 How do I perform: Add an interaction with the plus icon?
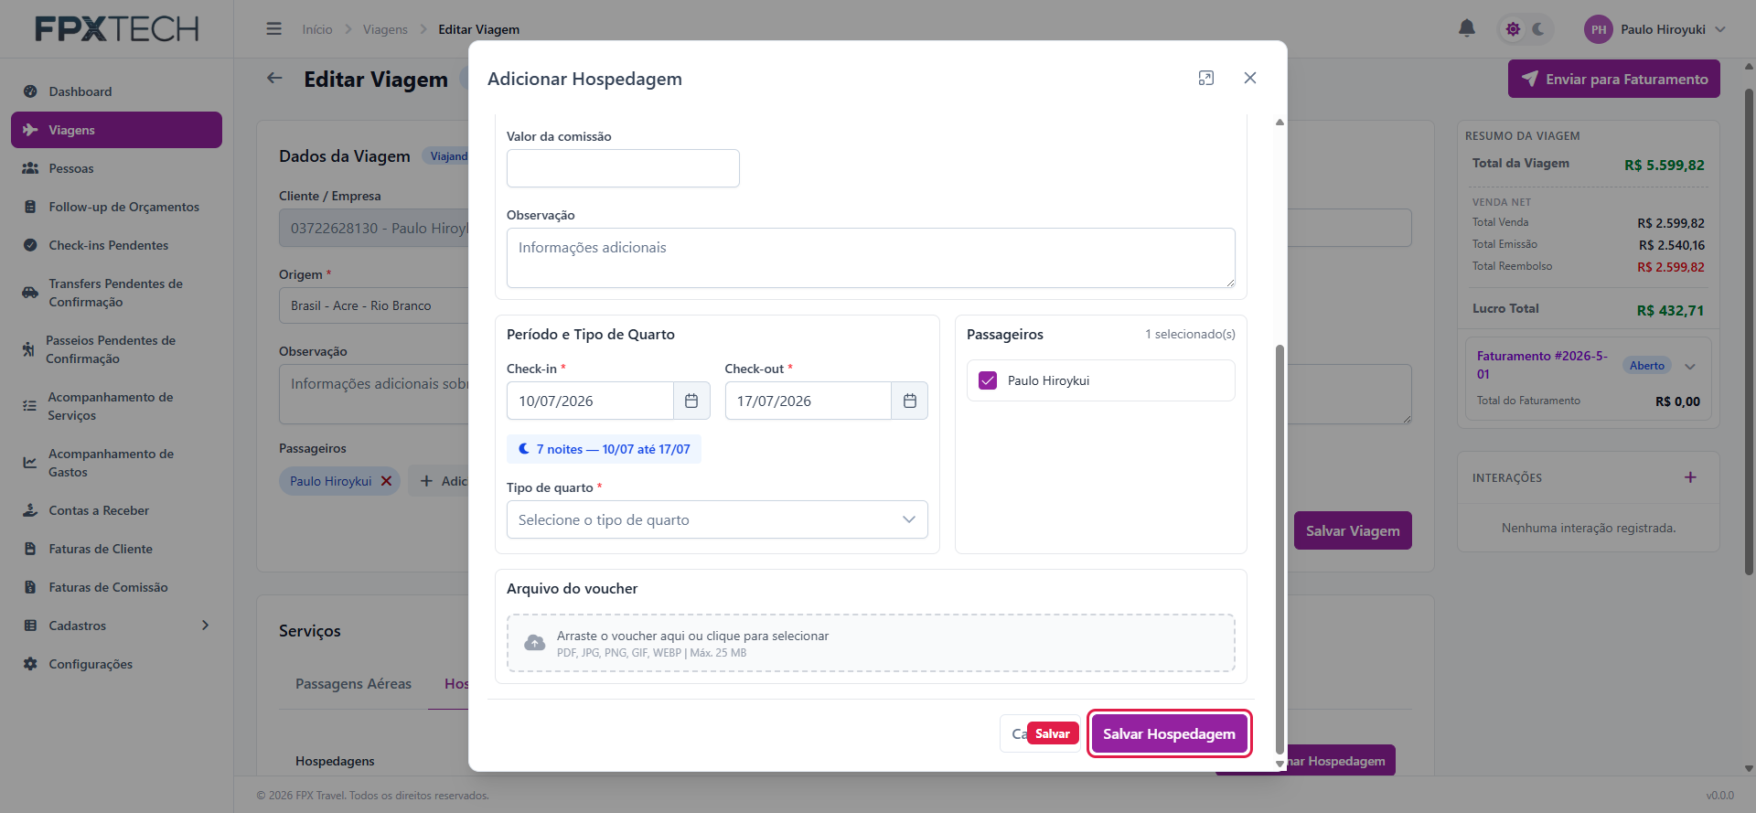[1690, 477]
